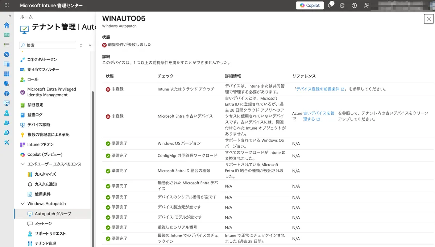
Task: Click デバイスのシリアル番号が空です check
Action: tap(187, 197)
